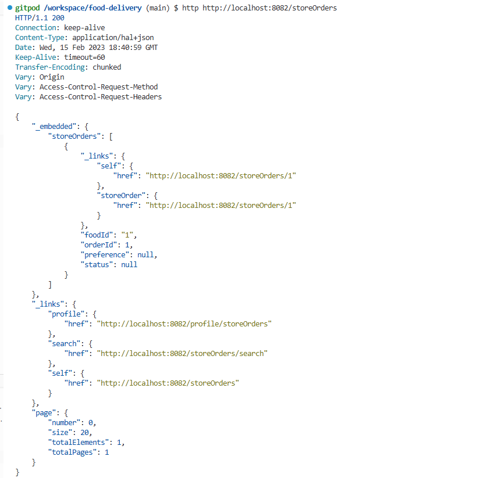Click the gitpod prompt text
Image resolution: width=484 pixels, height=478 pixels.
coord(27,8)
